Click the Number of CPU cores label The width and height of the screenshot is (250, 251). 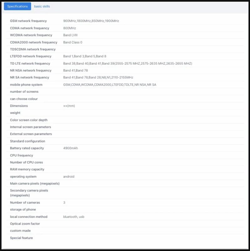pos(26,162)
